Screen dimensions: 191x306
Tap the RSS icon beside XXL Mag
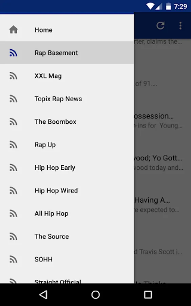[14, 76]
